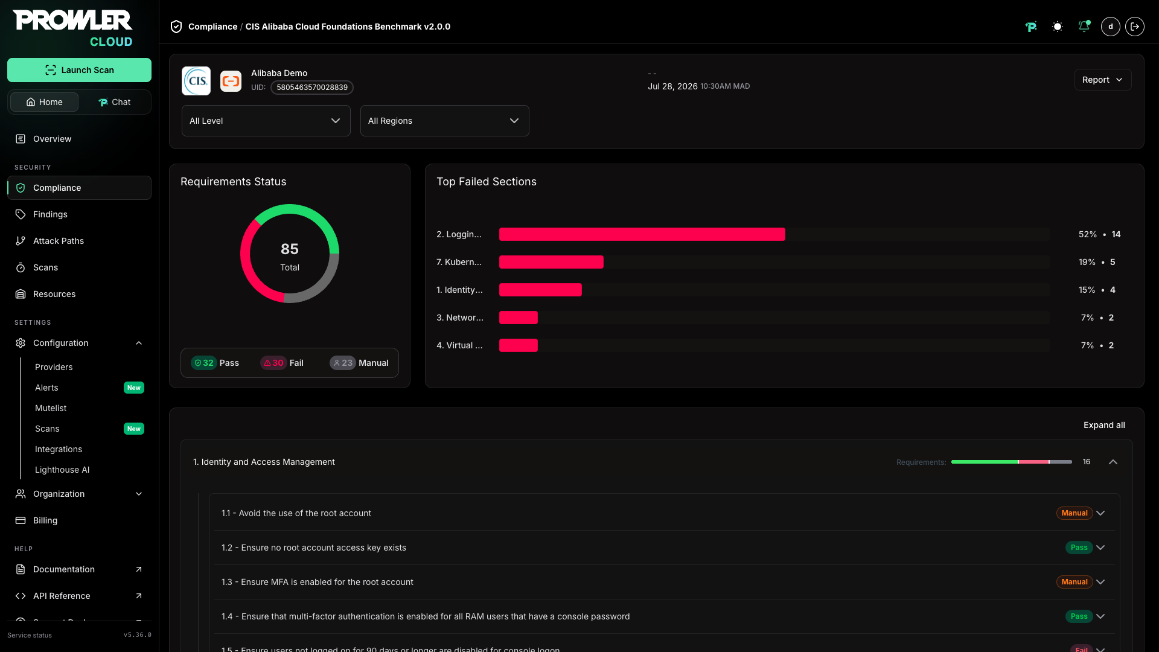Click the sign out icon
The height and width of the screenshot is (652, 1159).
(x=1135, y=27)
